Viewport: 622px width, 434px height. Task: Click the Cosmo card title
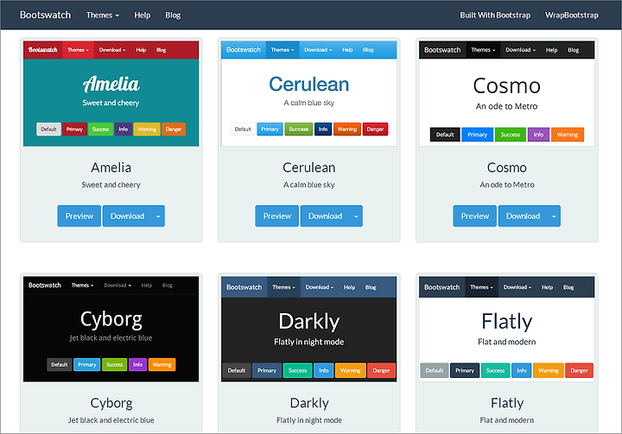pos(507,167)
